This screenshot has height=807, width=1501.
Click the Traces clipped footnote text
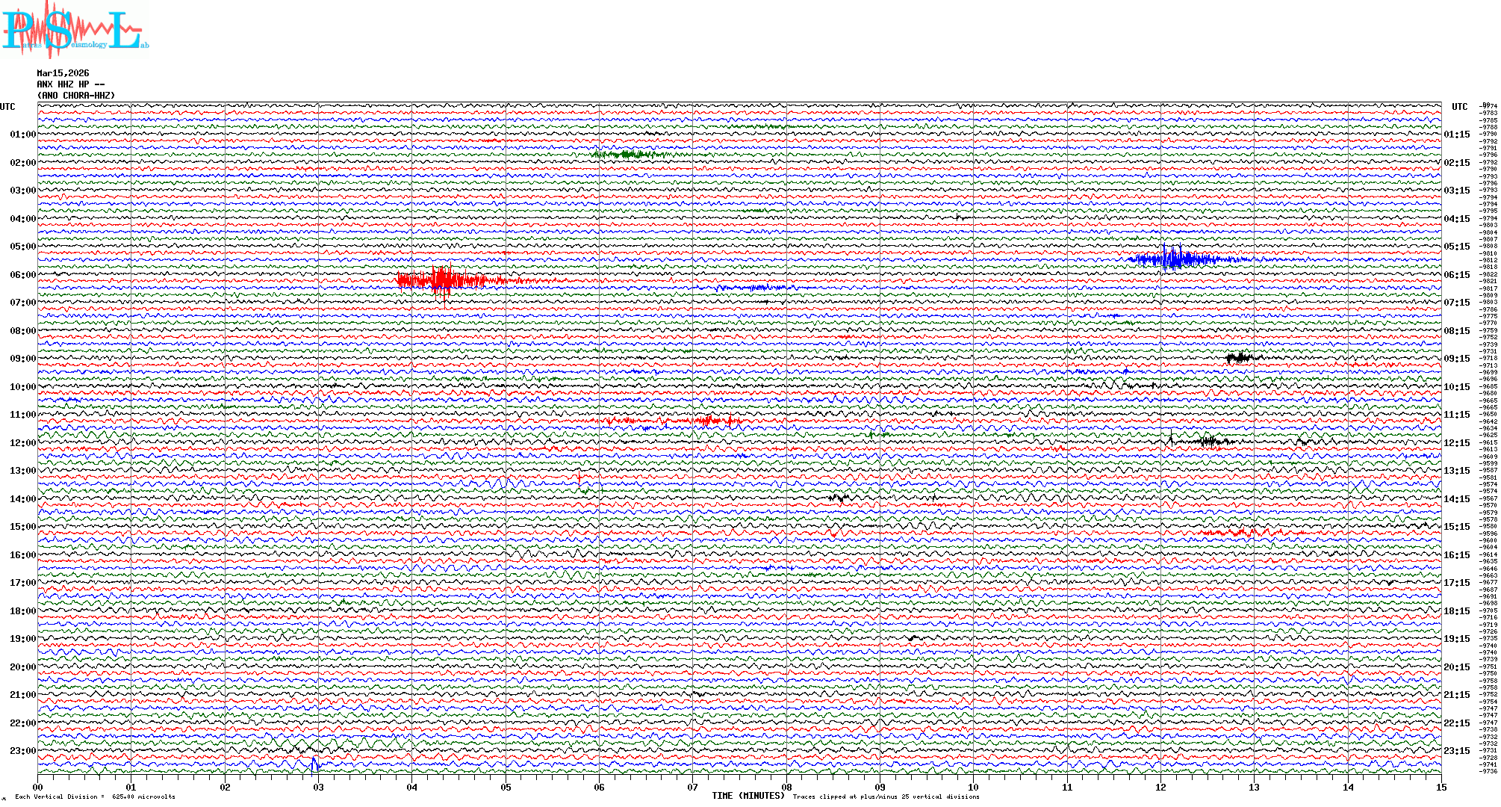click(886, 797)
